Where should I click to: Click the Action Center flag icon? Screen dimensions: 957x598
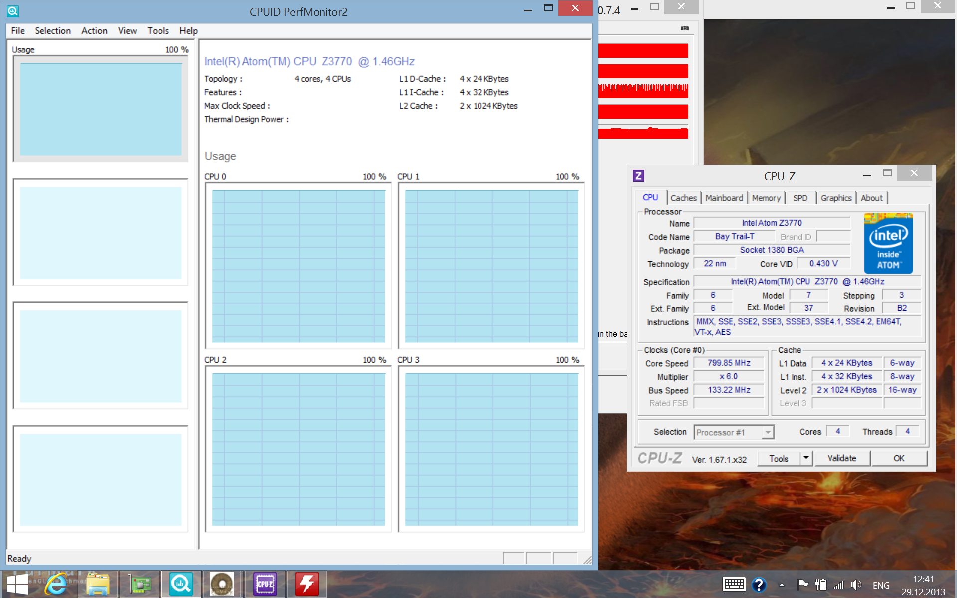(802, 585)
